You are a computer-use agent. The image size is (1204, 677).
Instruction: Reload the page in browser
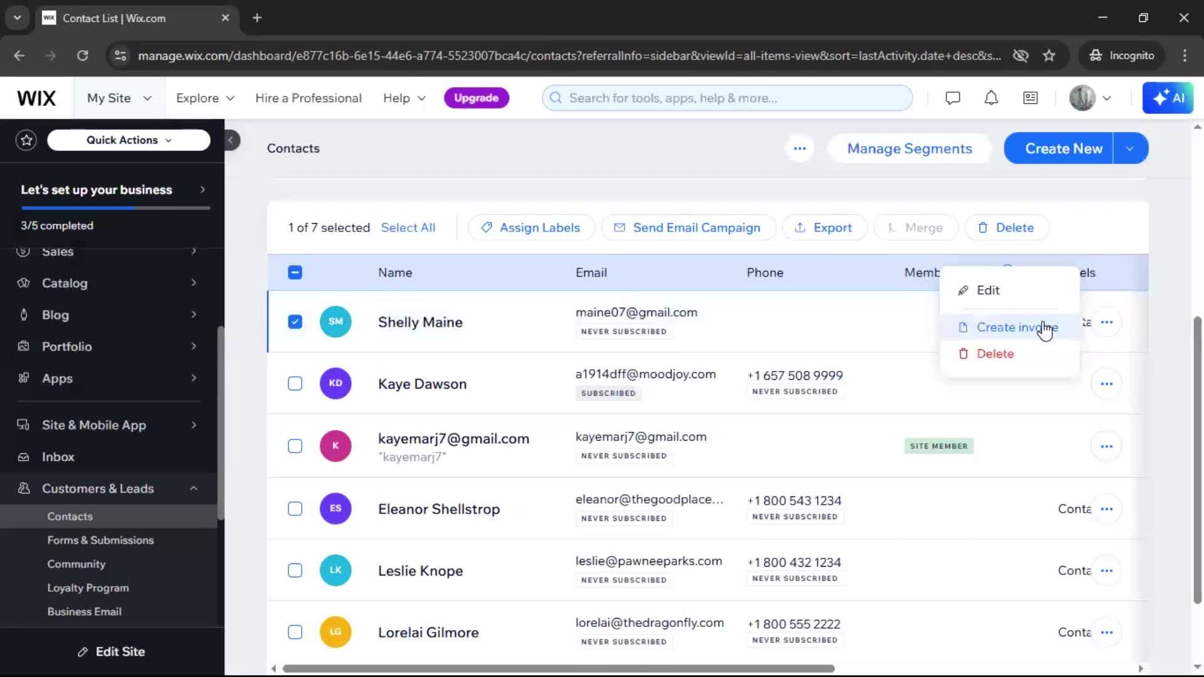(82, 56)
